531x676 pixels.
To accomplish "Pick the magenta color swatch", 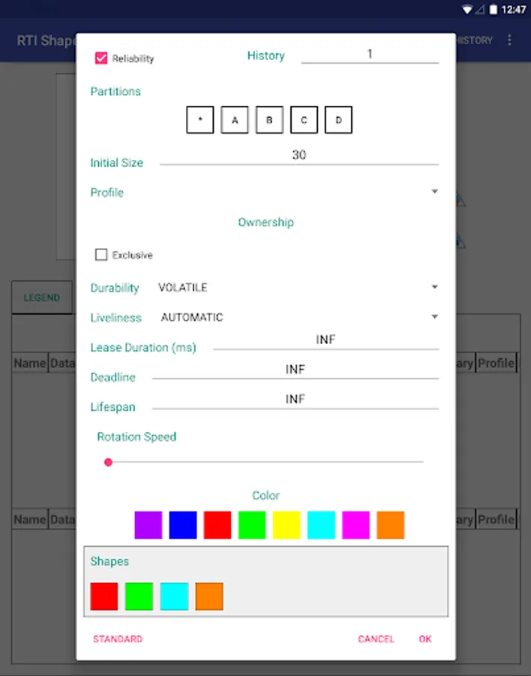I will [355, 525].
